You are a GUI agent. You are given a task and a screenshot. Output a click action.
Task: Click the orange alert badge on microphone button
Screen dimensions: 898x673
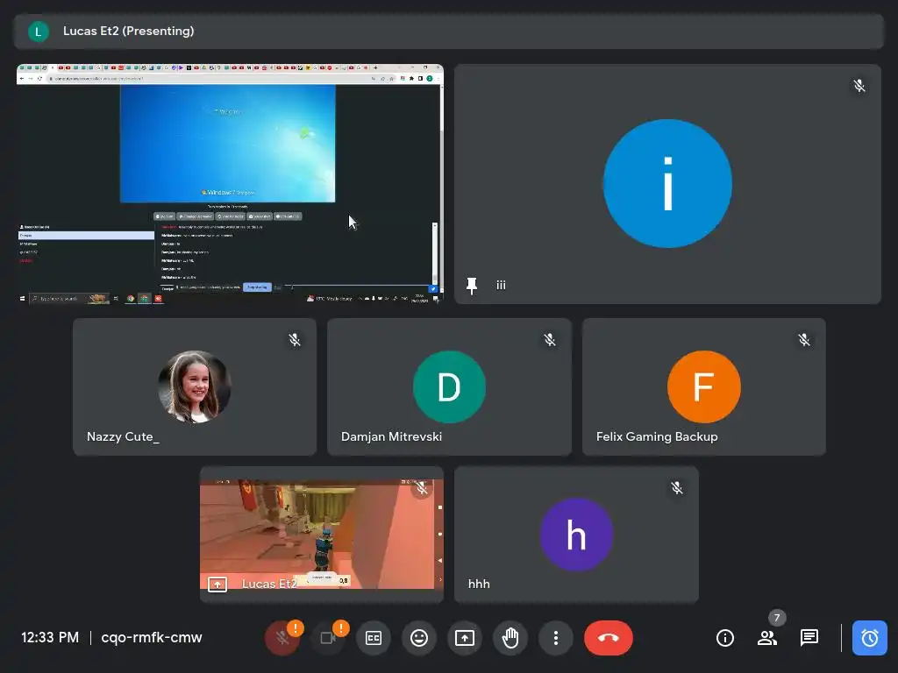(295, 628)
